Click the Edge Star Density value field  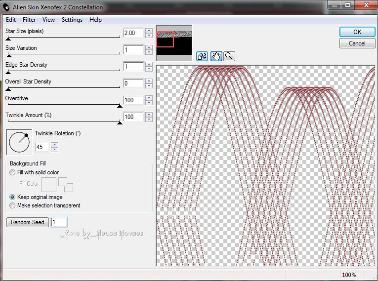(x=133, y=67)
